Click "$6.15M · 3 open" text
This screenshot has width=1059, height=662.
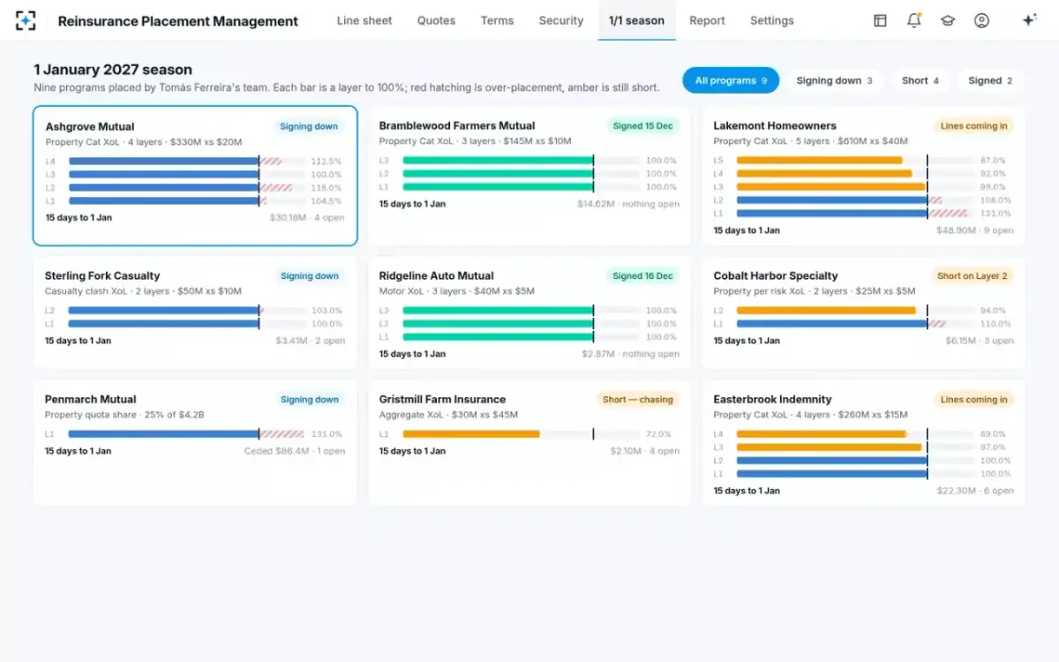pos(980,341)
